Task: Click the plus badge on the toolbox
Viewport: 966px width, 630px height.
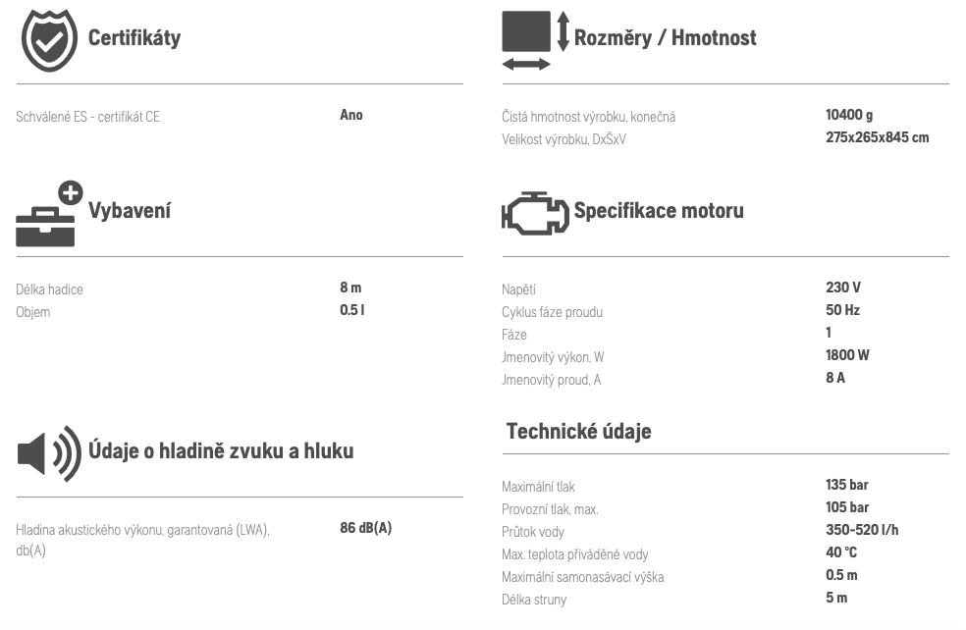Action: point(71,192)
